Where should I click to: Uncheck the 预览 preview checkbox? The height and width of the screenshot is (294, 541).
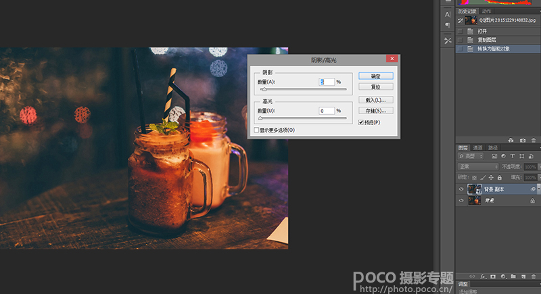pos(361,122)
